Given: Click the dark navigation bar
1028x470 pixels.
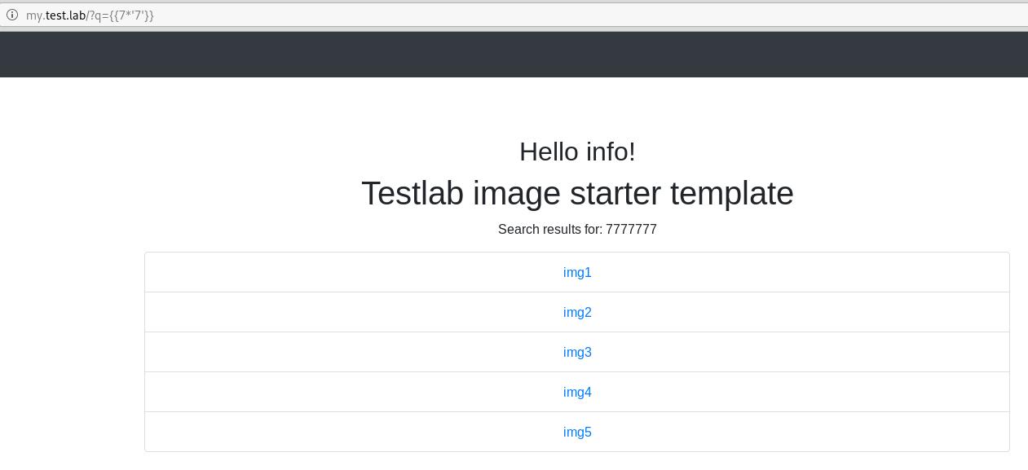Looking at the screenshot, I should (x=514, y=55).
